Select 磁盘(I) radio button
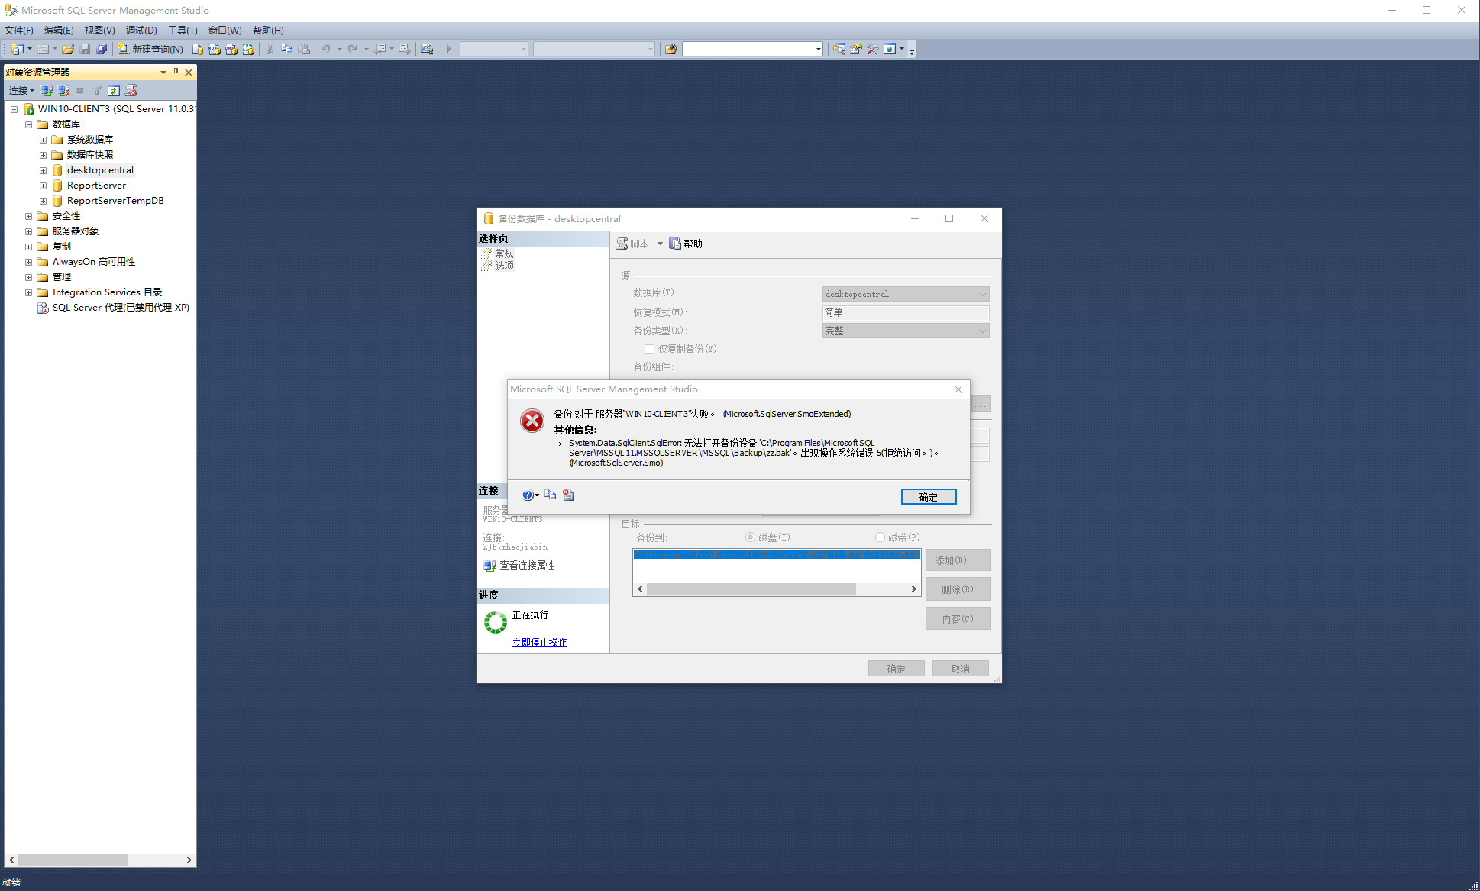 [x=750, y=538]
